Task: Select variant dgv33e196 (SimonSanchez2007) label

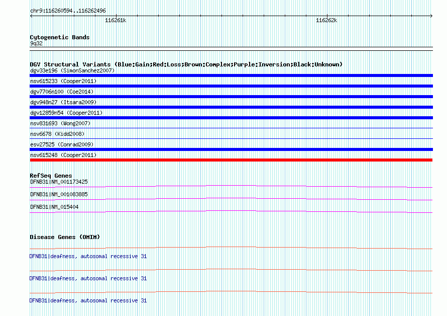Action: tap(72, 70)
